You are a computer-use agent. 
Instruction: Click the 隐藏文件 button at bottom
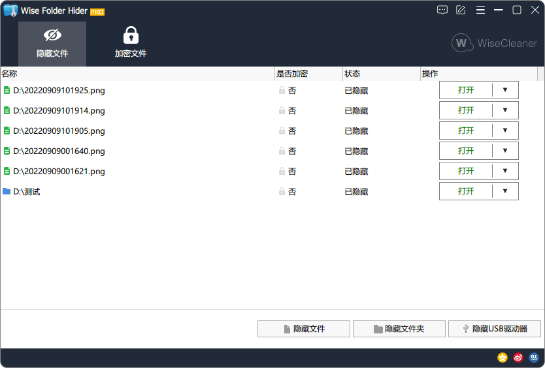(x=304, y=329)
